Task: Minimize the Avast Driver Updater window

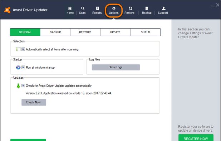Action: (212, 6)
